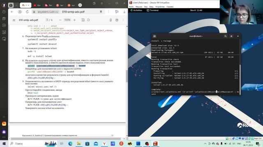Open the Ввод menu in VirtualBox
The image size is (263, 147).
pos(151,7)
